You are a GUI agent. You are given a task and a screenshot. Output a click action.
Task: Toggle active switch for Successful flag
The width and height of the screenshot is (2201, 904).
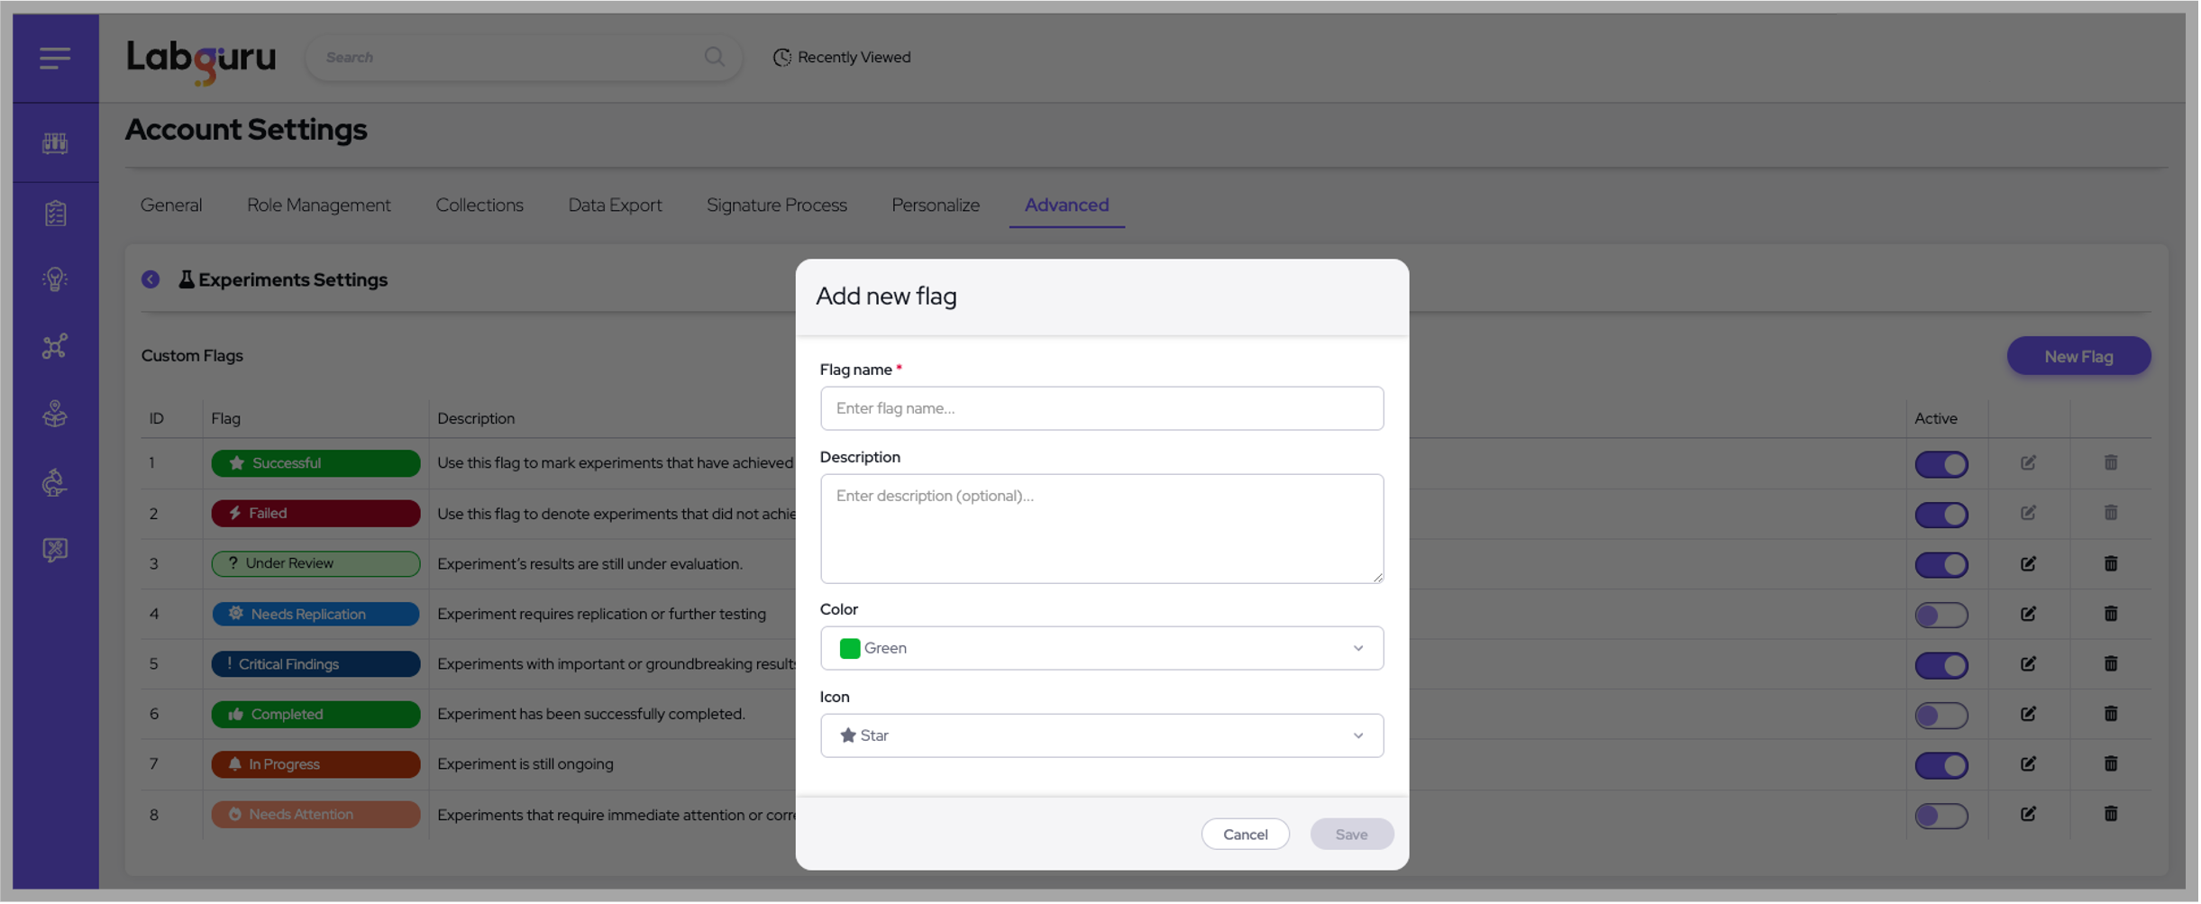[x=1941, y=464]
